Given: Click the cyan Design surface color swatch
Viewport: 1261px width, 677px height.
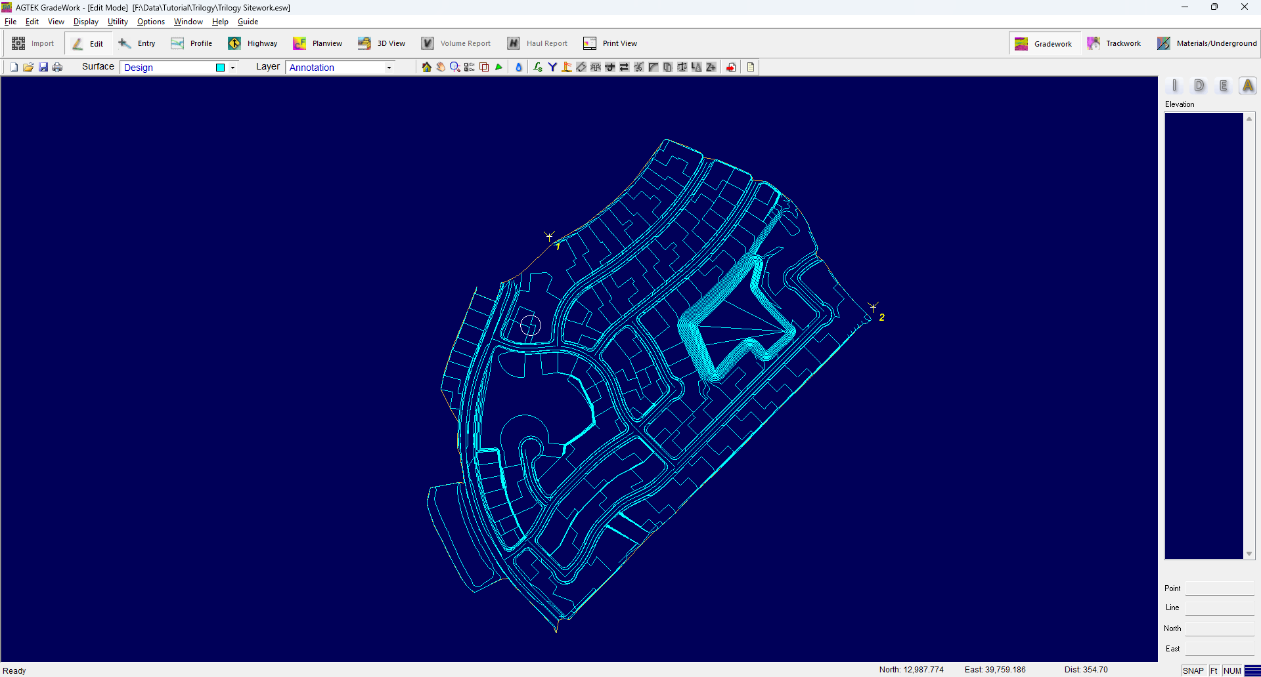Looking at the screenshot, I should click(x=221, y=68).
